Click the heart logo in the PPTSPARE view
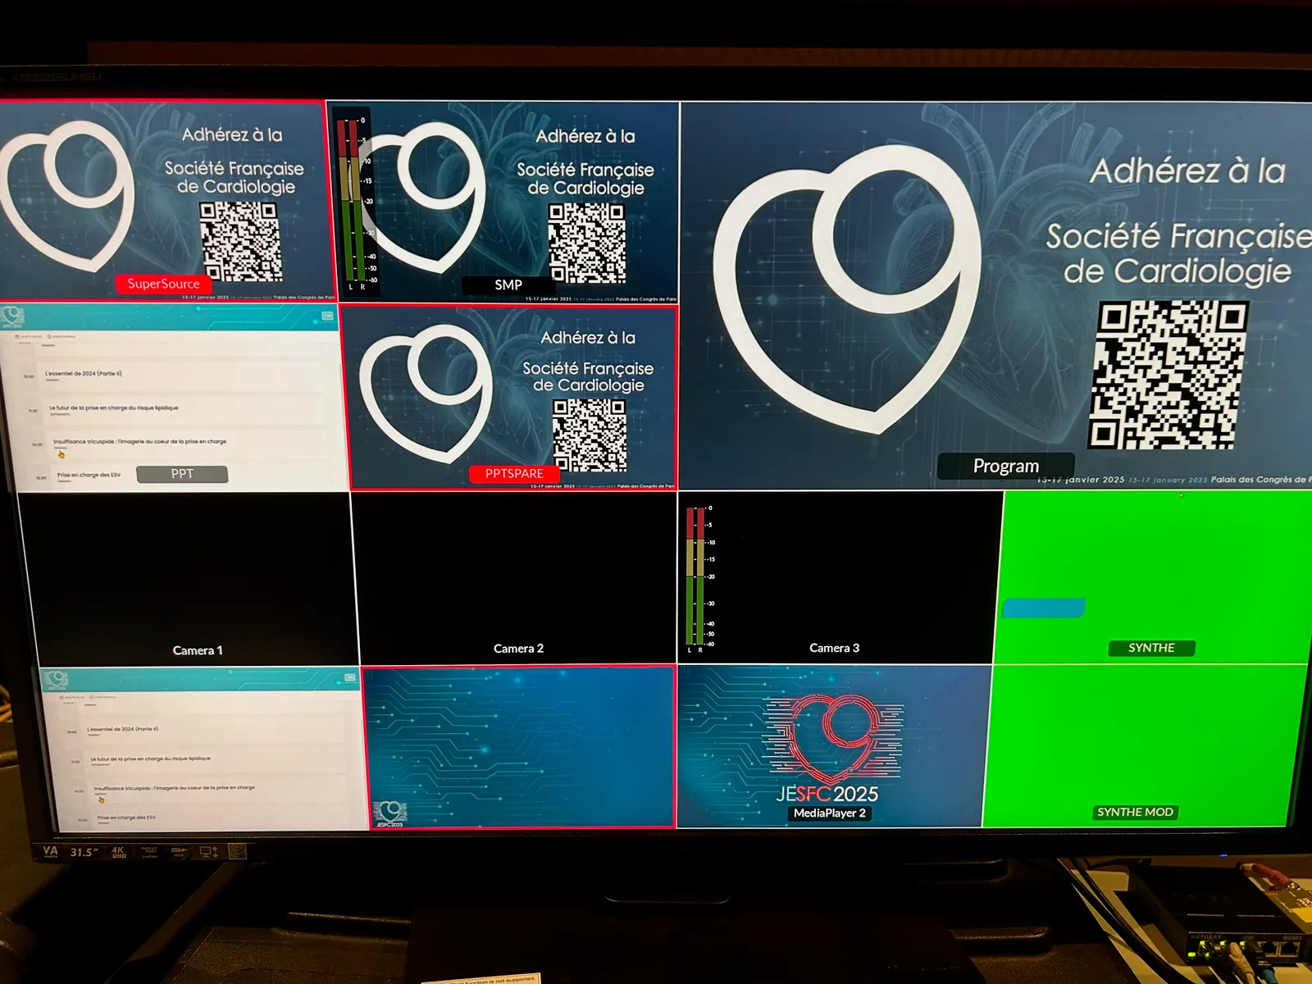 point(425,392)
